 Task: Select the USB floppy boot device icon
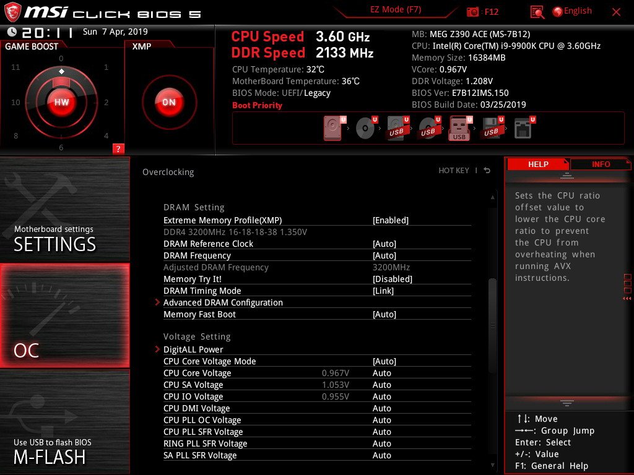point(492,128)
